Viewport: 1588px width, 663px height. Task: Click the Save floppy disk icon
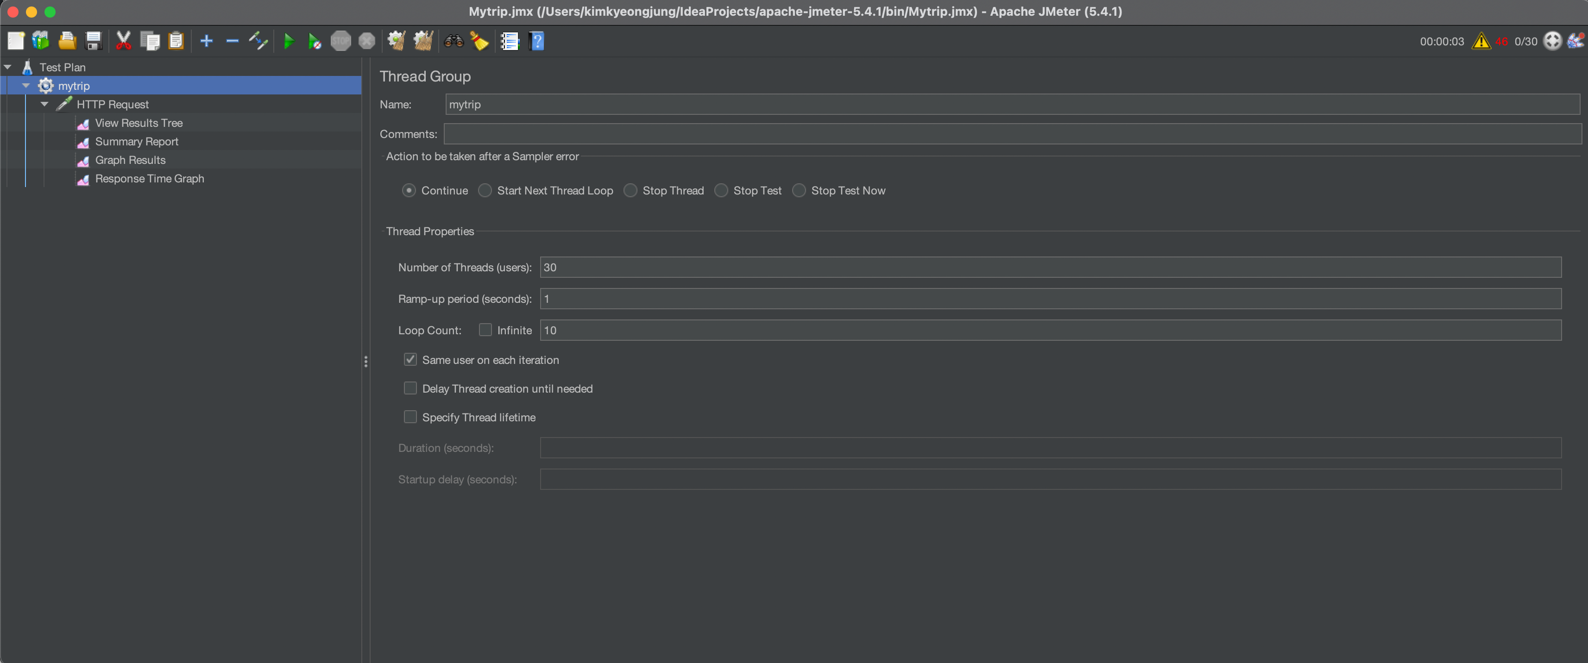point(94,41)
